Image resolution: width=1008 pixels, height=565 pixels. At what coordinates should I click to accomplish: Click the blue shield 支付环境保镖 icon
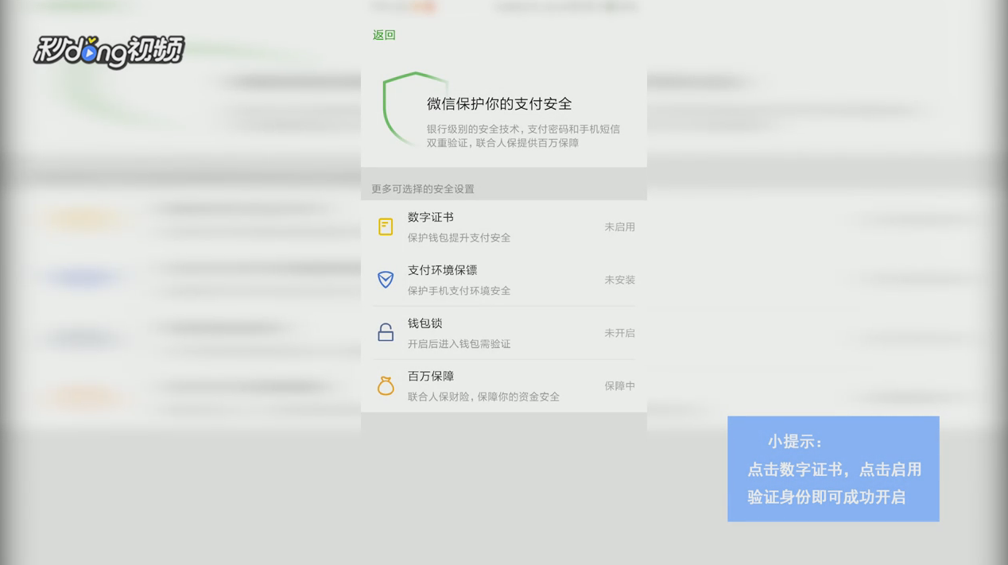(x=386, y=280)
